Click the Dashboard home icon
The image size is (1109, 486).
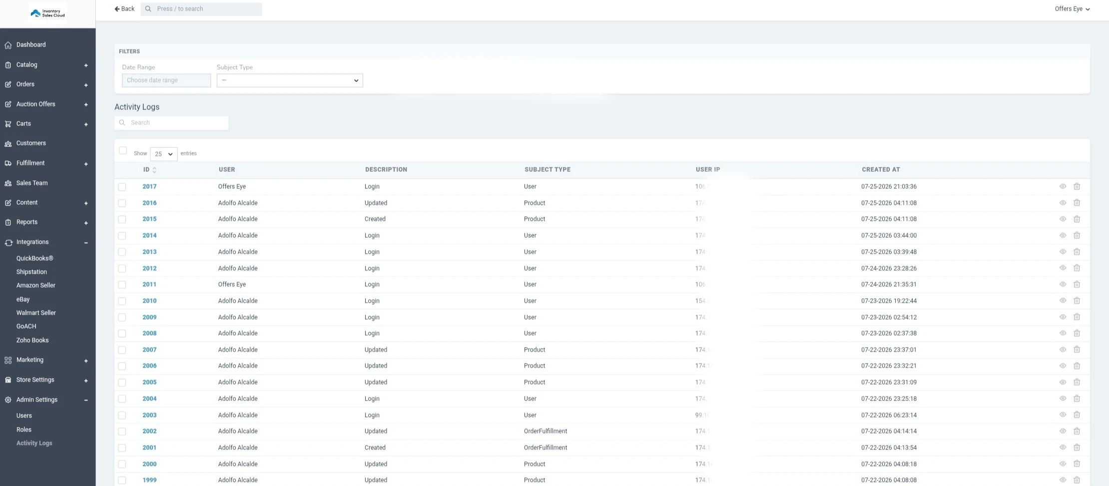[x=8, y=45]
